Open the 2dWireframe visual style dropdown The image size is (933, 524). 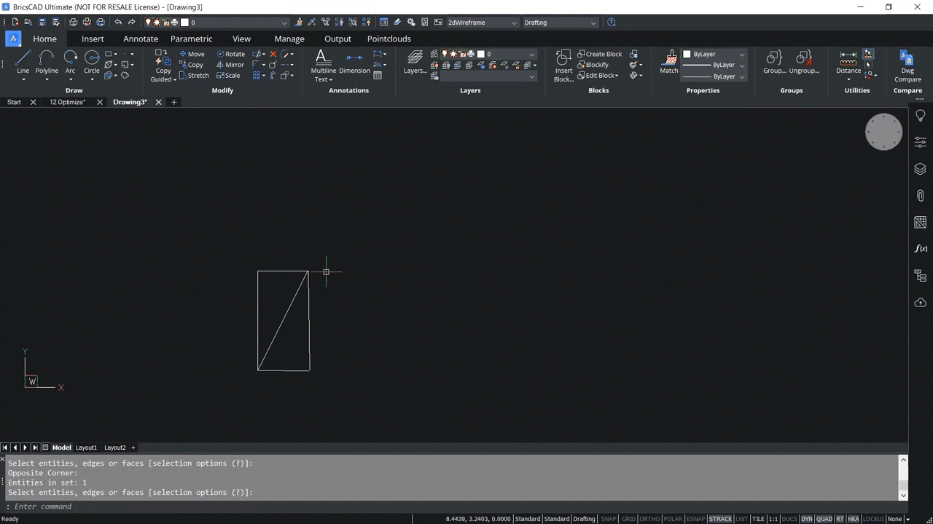(x=482, y=23)
